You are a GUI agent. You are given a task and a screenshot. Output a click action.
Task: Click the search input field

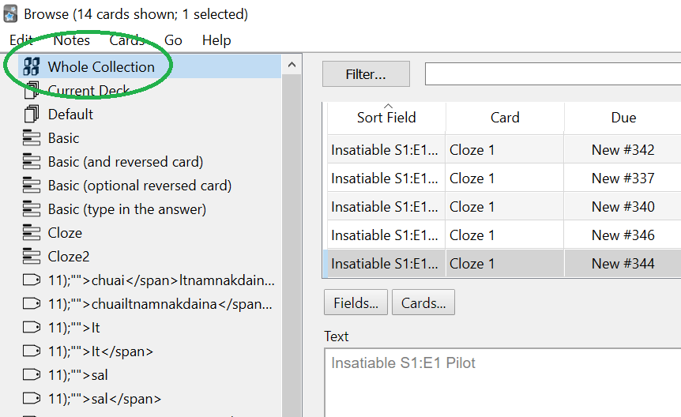coord(553,74)
